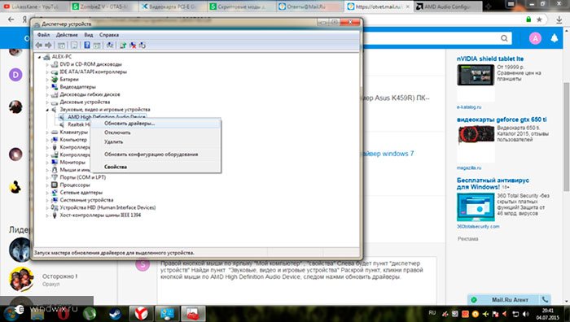This screenshot has height=322, width=570.
Task: Open Yandex browser from the taskbar
Action: click(x=141, y=313)
